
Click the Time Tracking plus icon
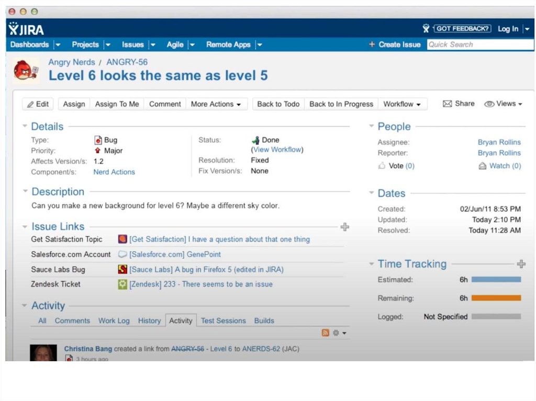click(x=521, y=263)
